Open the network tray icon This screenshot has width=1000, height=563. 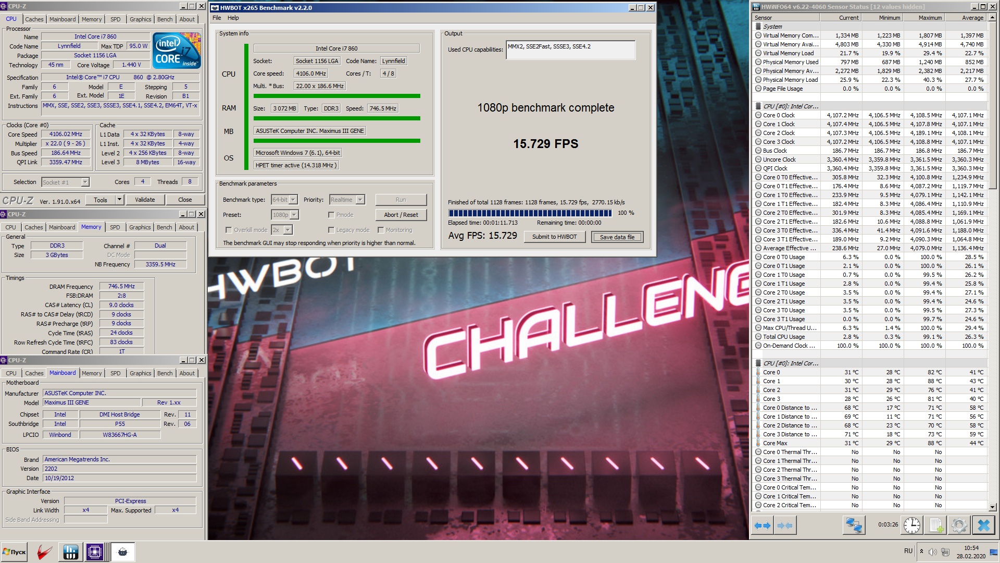pyautogui.click(x=945, y=552)
